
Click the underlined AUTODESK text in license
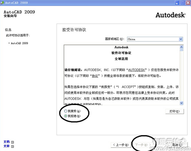click(136, 70)
